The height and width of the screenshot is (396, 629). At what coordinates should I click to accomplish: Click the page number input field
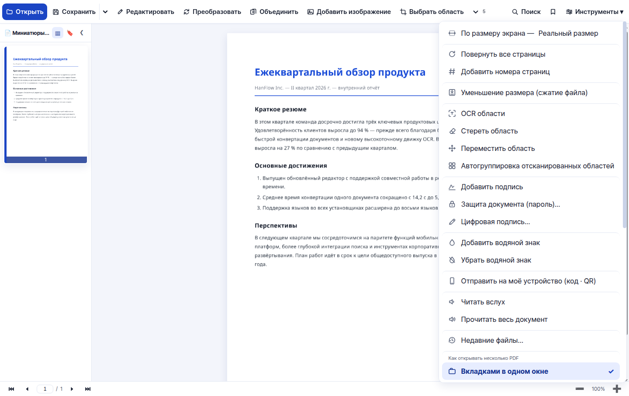click(45, 389)
